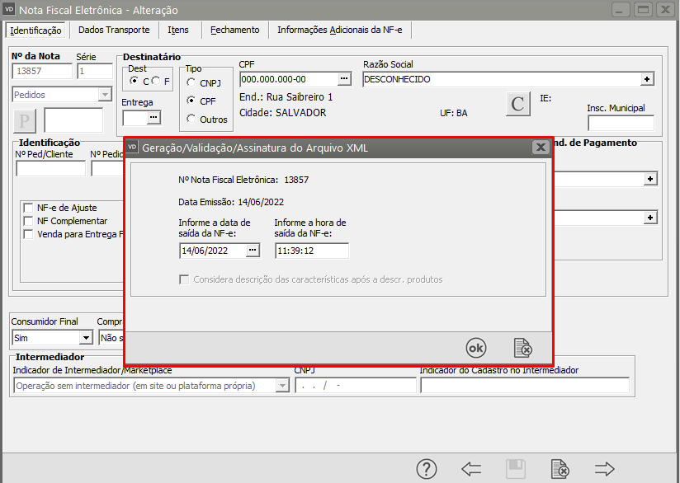Open the Fechamento tab
This screenshot has height=483, width=680.
click(234, 30)
